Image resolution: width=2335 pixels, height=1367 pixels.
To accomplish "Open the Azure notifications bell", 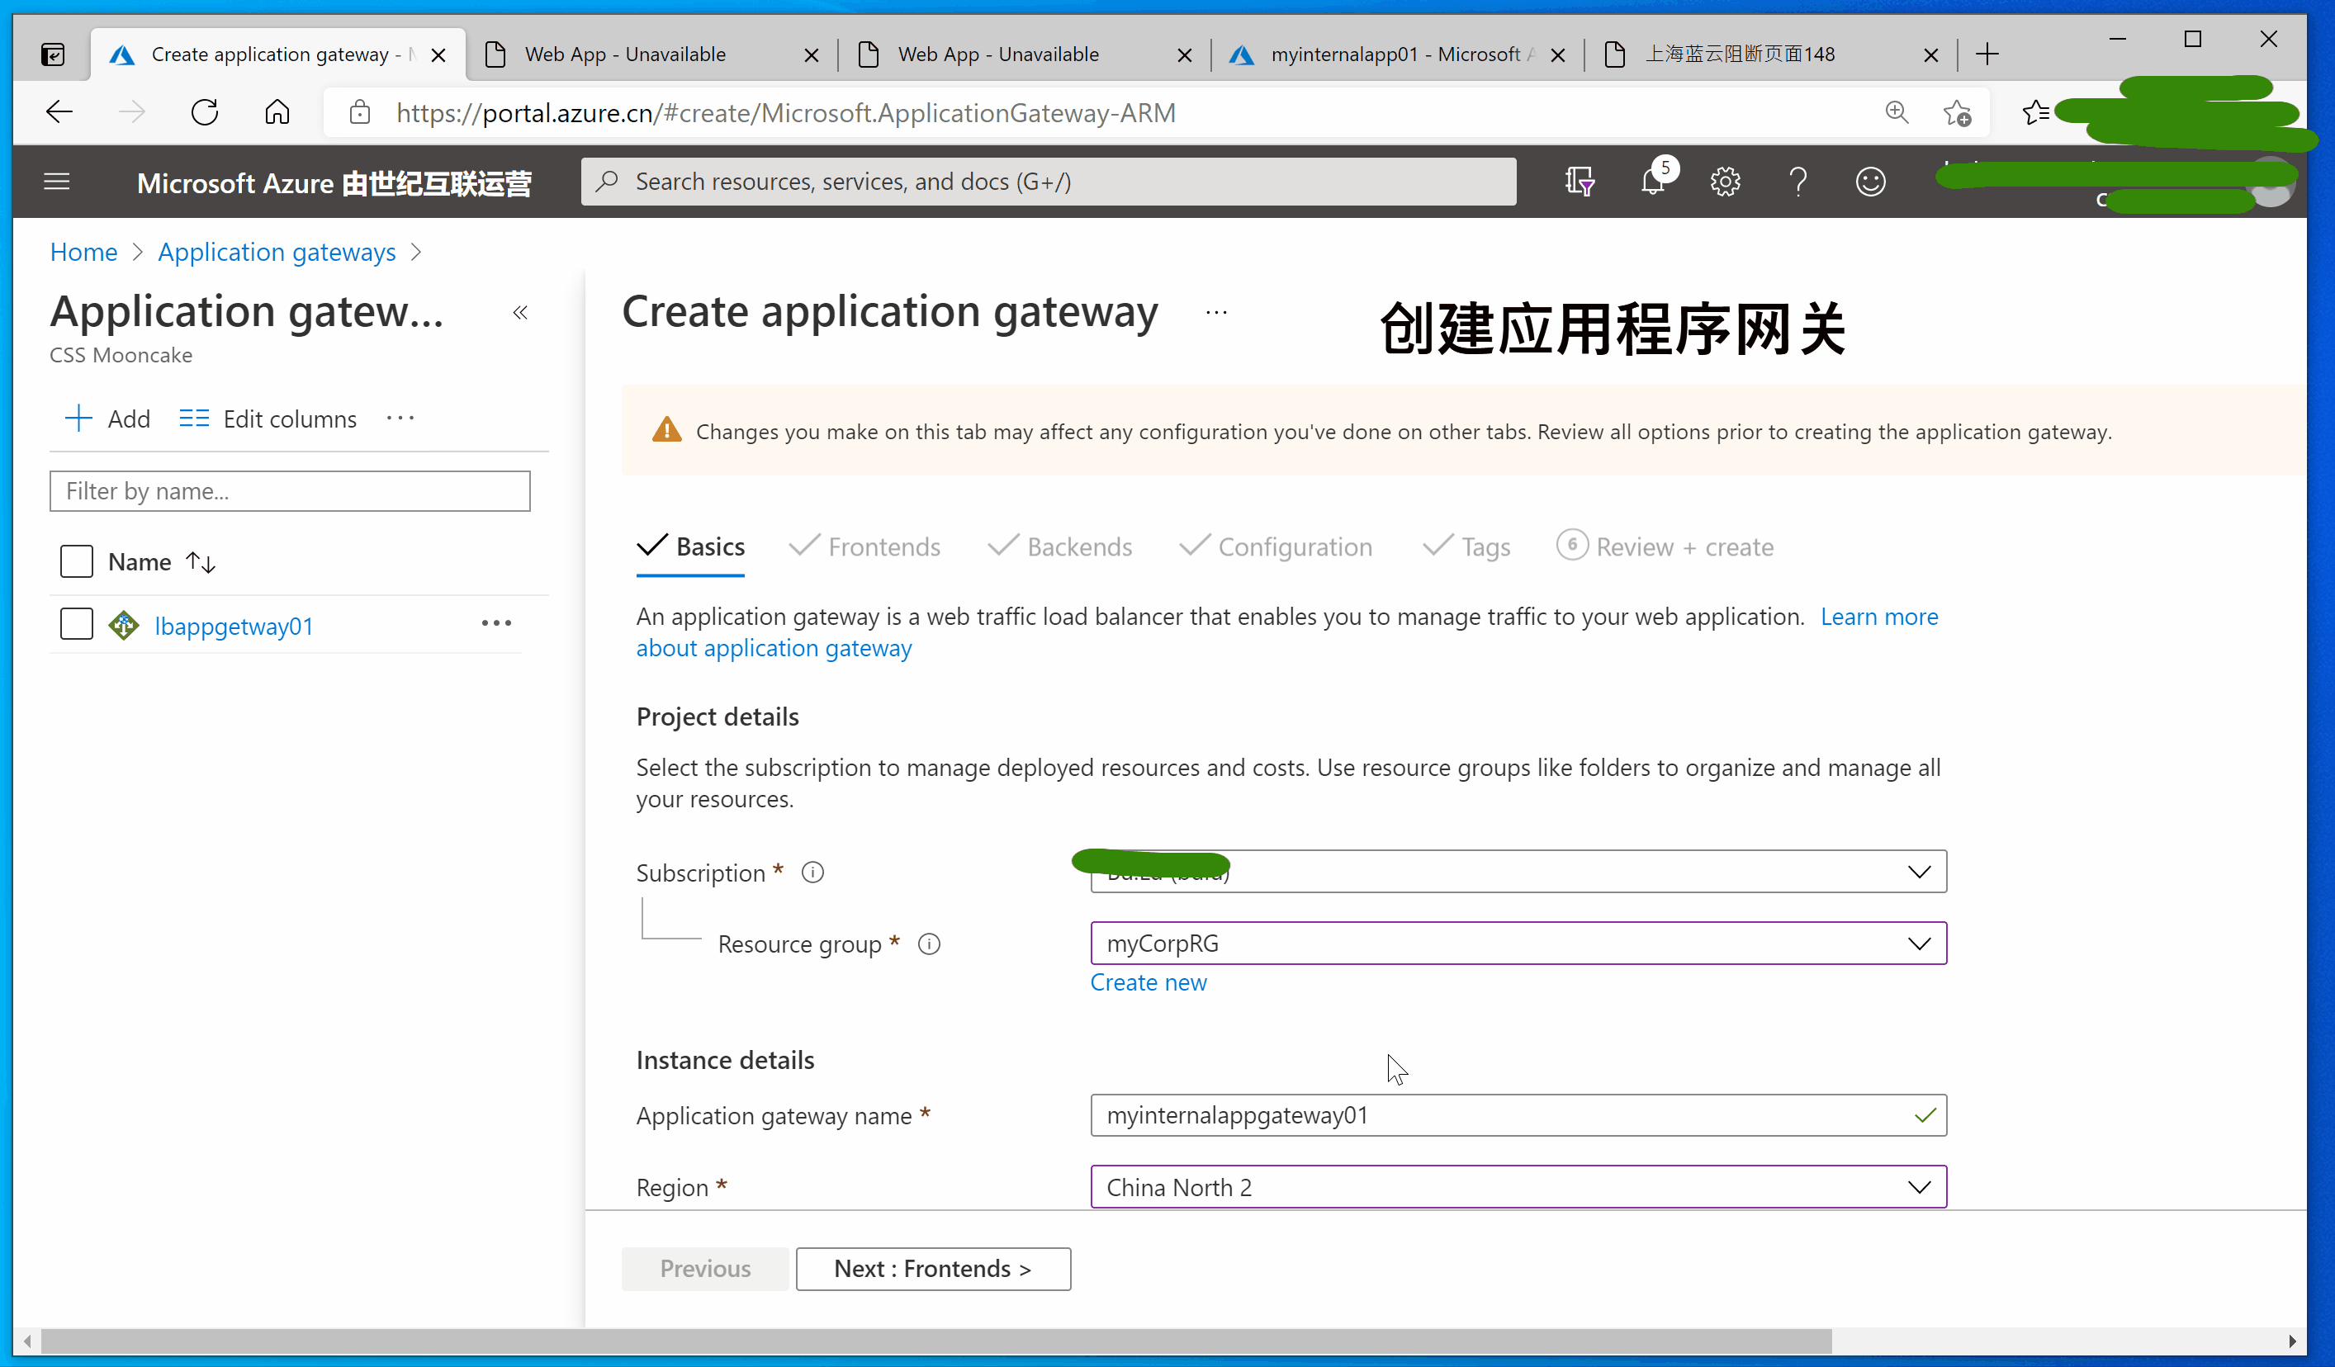I will coord(1653,182).
